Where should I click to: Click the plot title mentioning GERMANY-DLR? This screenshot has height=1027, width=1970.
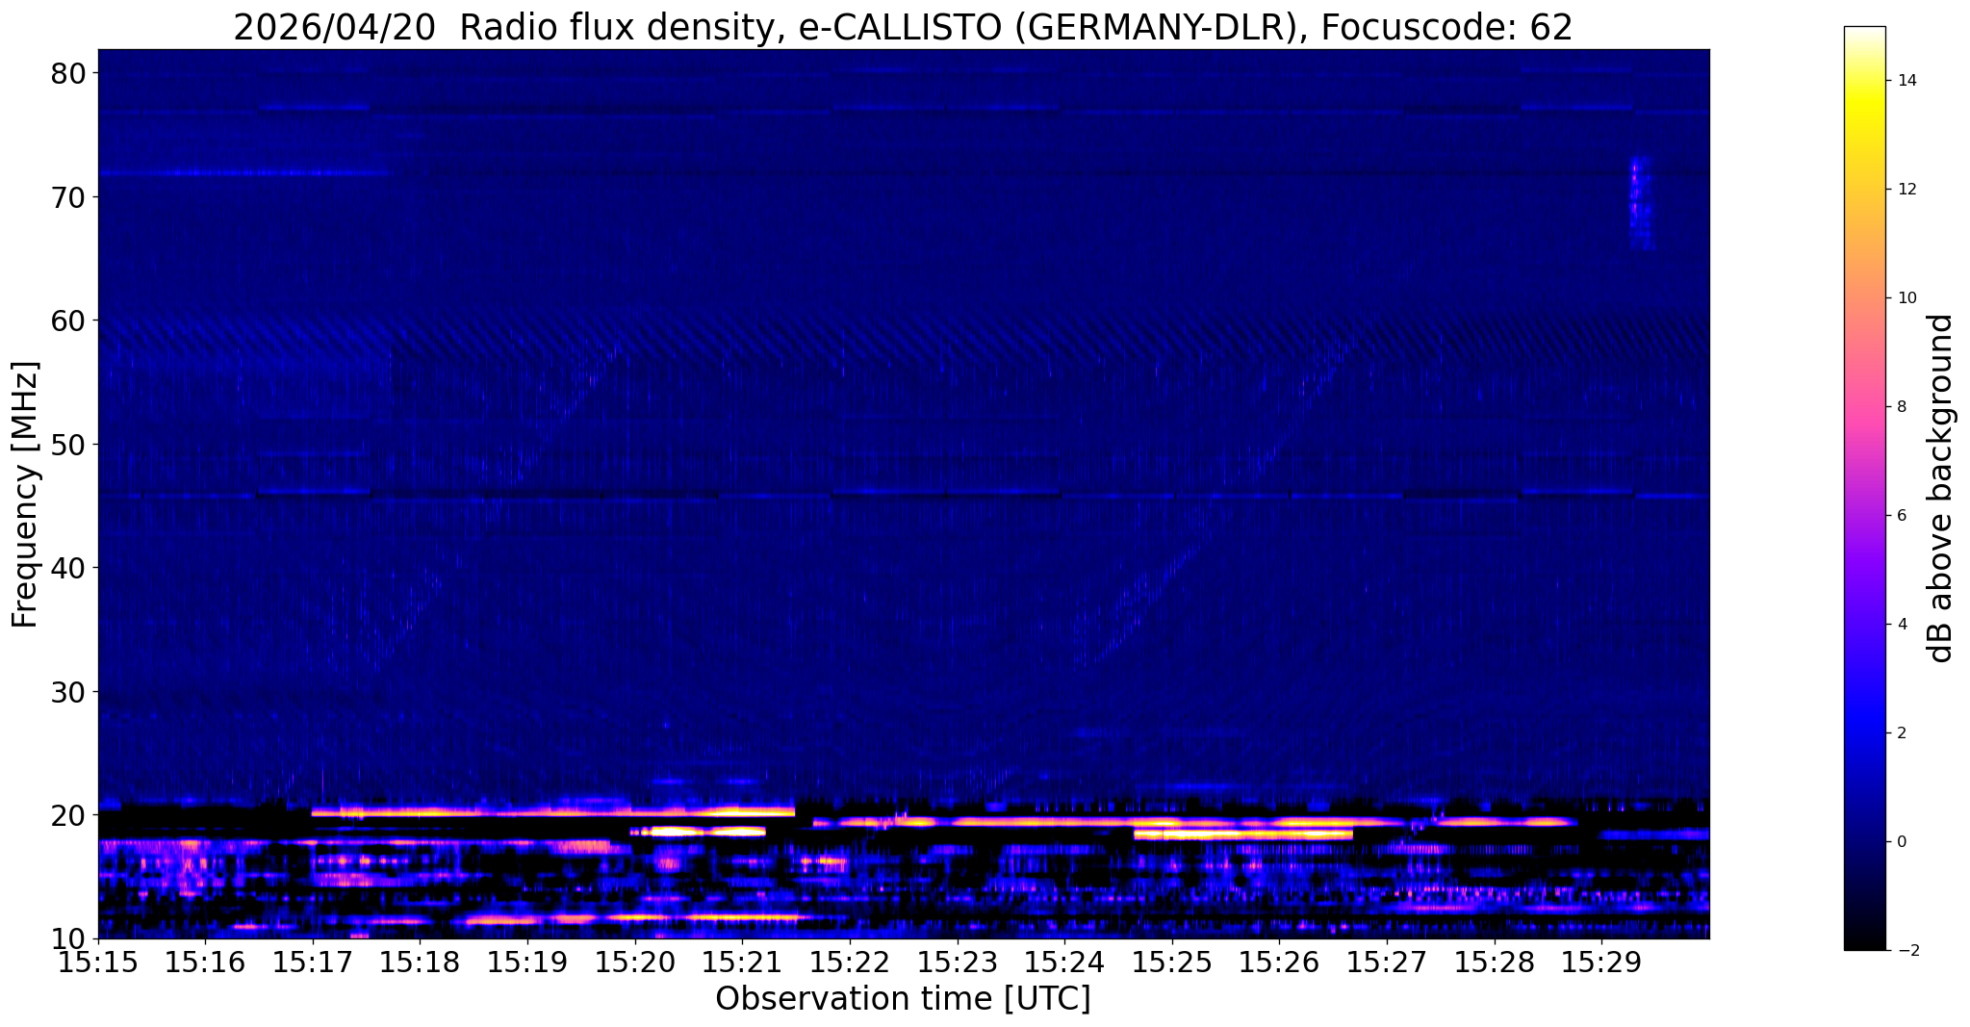pos(903,27)
